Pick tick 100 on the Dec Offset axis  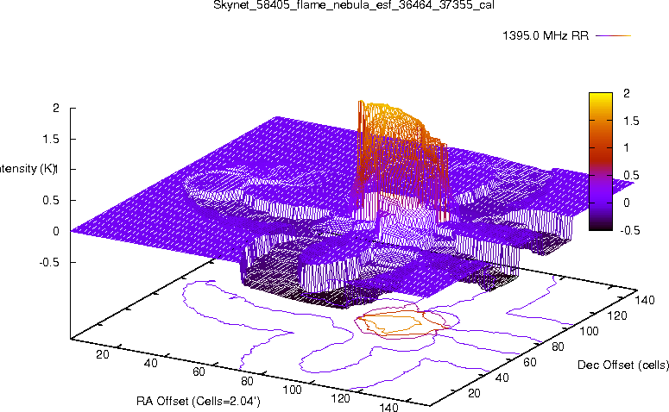click(x=589, y=331)
